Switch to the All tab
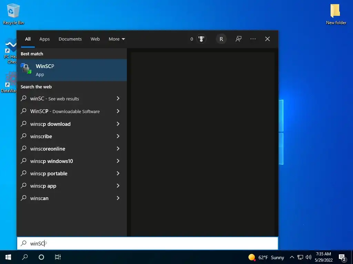This screenshot has width=353, height=264. [x=28, y=39]
